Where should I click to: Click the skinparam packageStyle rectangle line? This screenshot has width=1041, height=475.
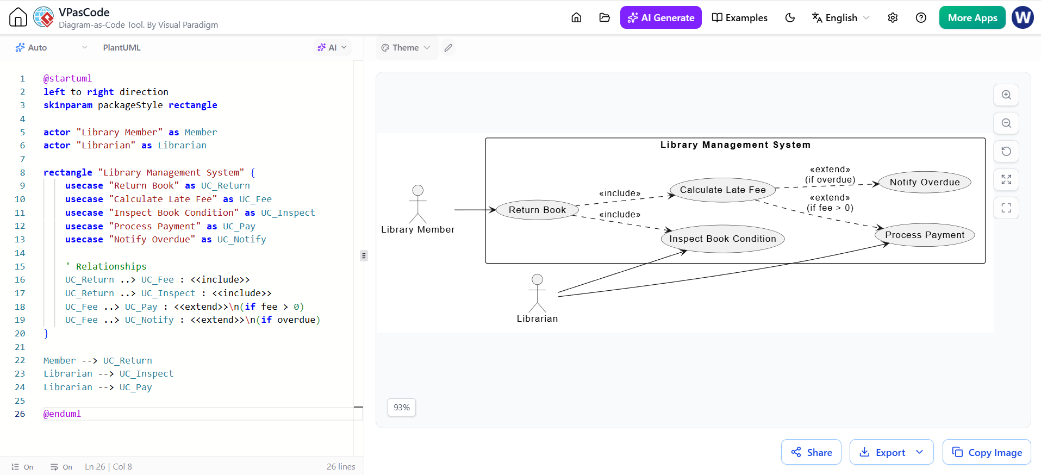click(x=130, y=105)
